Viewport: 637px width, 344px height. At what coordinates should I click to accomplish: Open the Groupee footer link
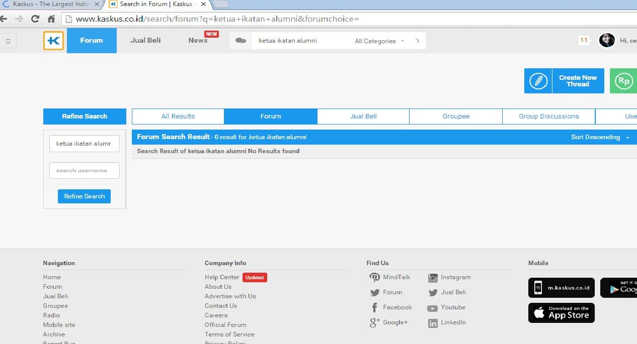tap(55, 306)
